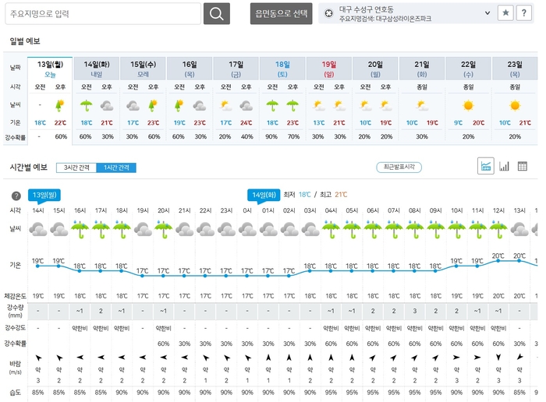The height and width of the screenshot is (402, 546).
Task: Select the 3시간 간격 interval toggle
Action: pos(77,167)
